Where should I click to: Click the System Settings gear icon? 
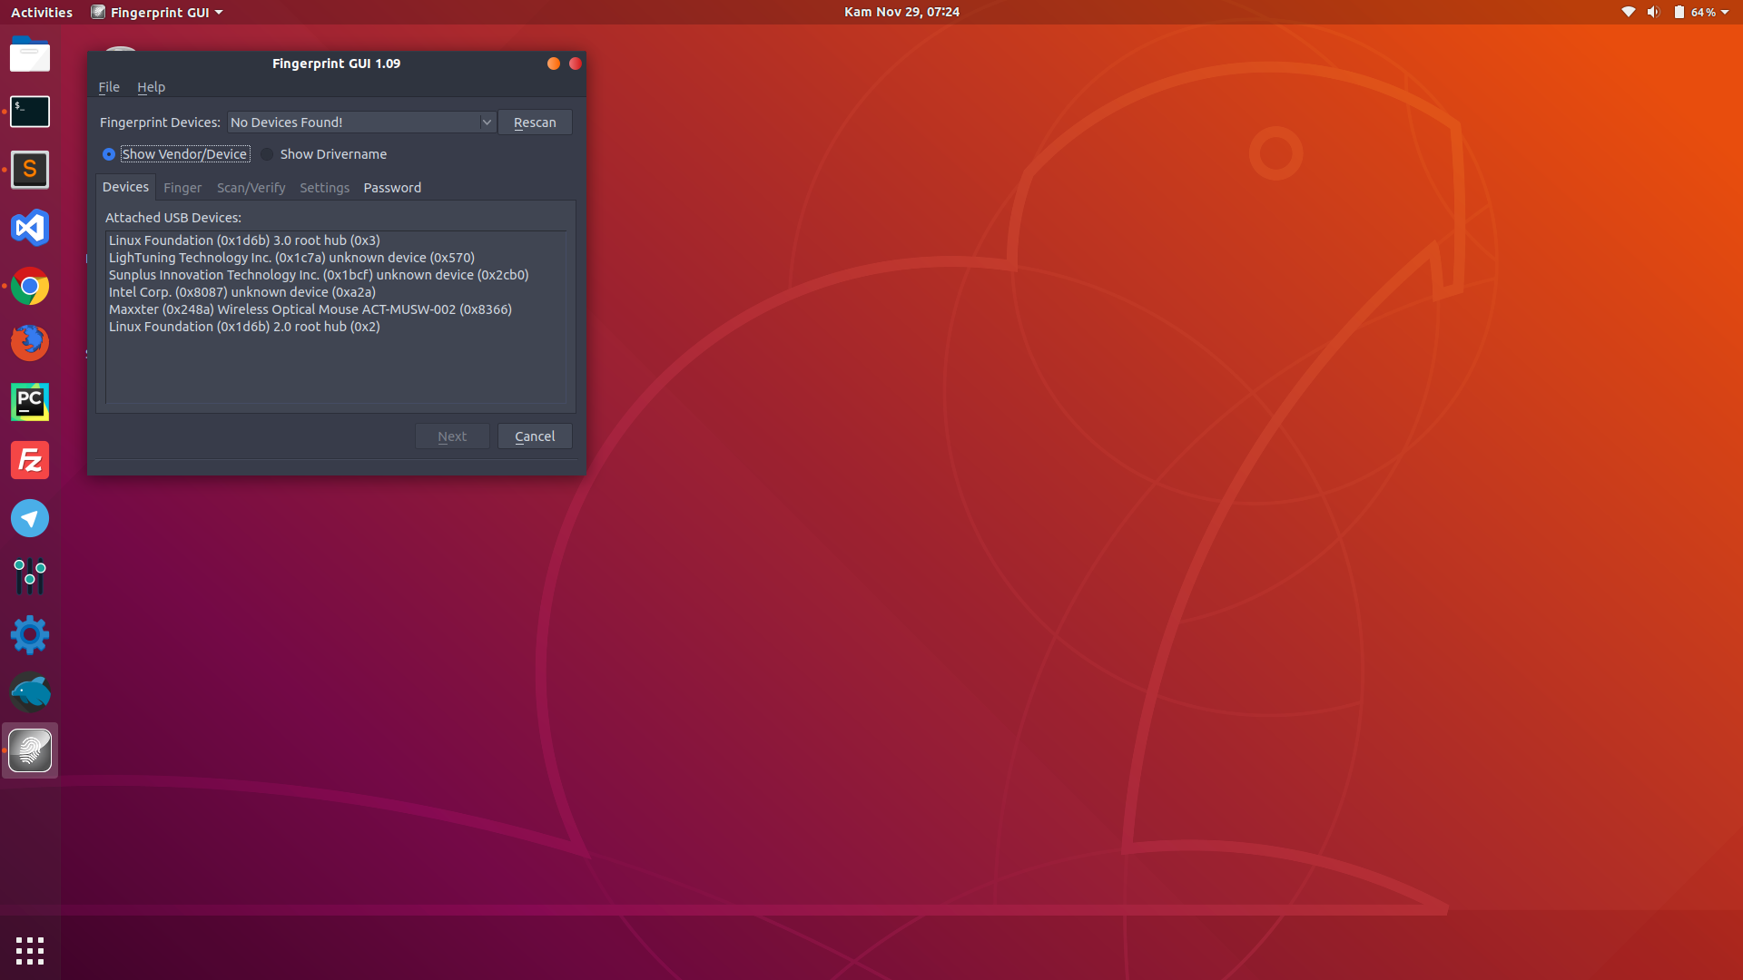click(x=29, y=634)
